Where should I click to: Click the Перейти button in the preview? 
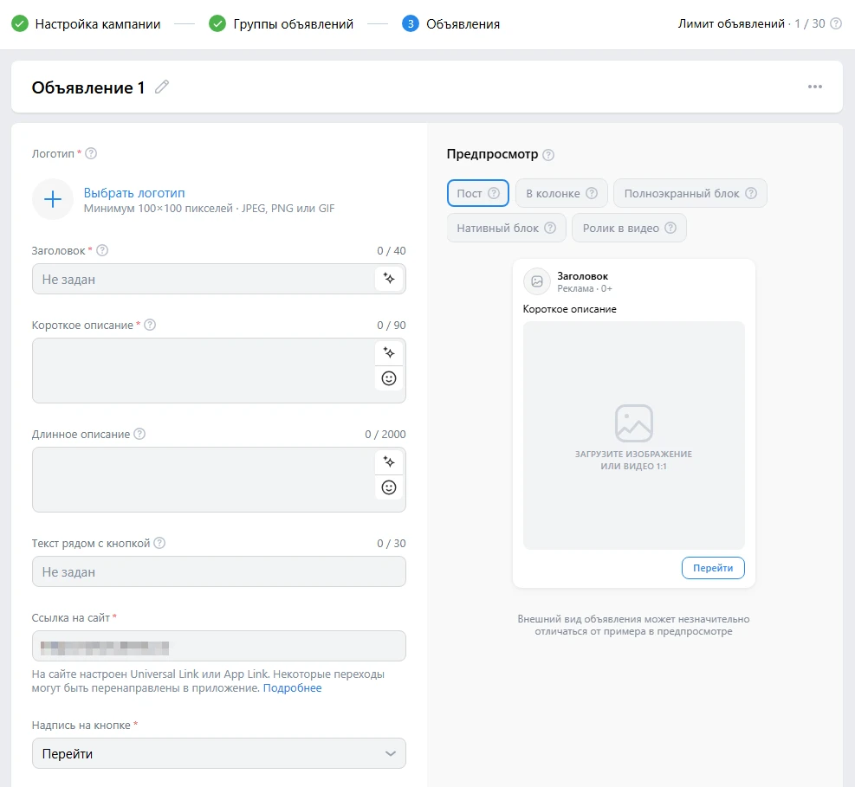pyautogui.click(x=713, y=568)
